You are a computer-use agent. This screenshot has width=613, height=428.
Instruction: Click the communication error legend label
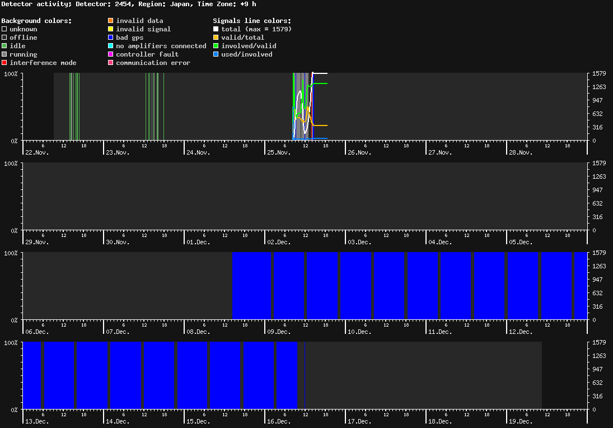(x=153, y=63)
